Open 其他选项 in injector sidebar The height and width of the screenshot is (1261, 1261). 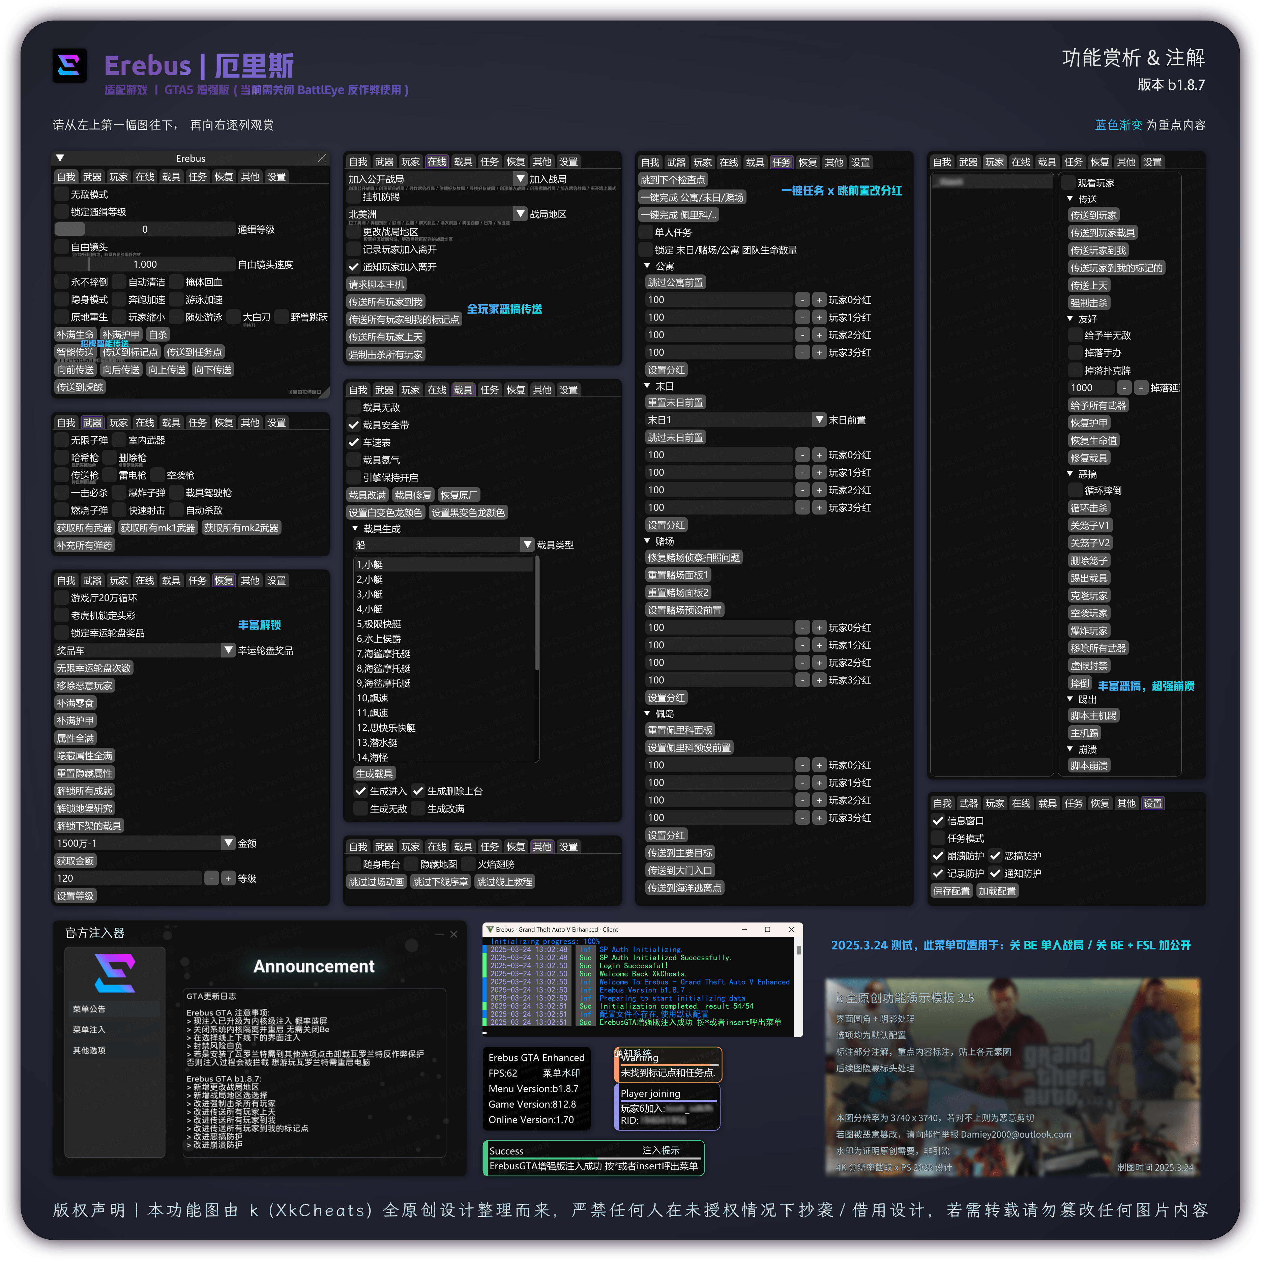pyautogui.click(x=89, y=1051)
